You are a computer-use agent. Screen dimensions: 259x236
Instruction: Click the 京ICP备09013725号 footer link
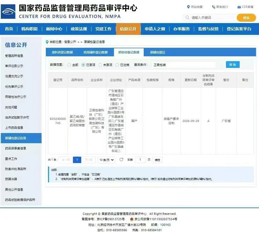111,219
